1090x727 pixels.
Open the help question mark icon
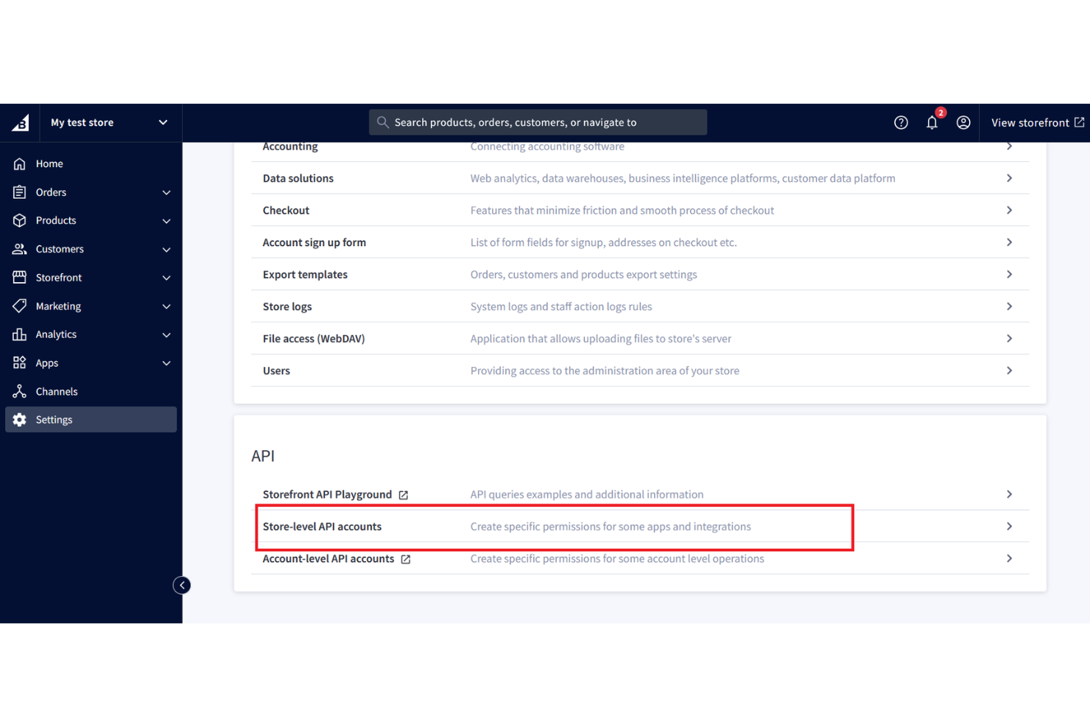click(901, 123)
